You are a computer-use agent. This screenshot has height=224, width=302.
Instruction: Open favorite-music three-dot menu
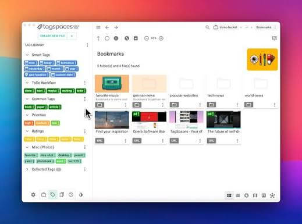(x=125, y=105)
